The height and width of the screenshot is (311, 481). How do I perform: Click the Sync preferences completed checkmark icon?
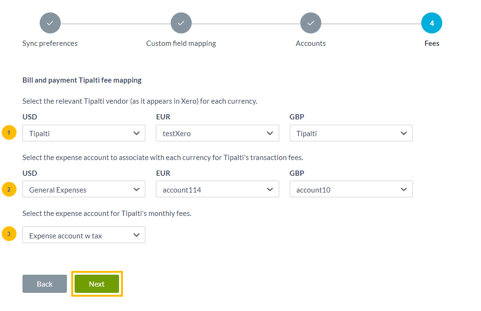pyautogui.click(x=50, y=22)
